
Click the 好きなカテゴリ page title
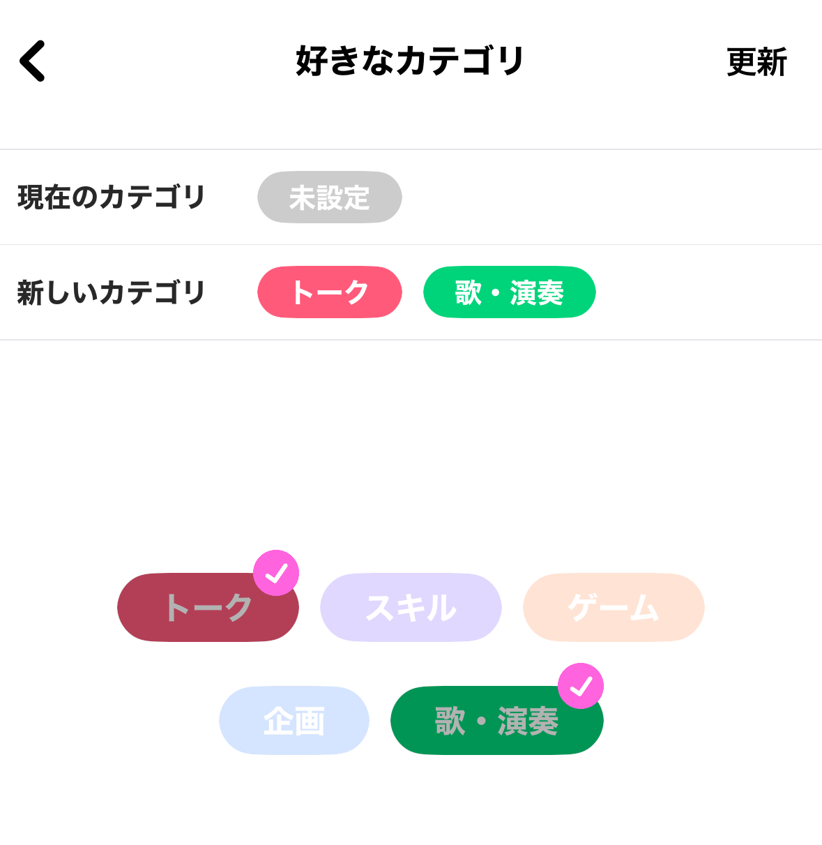coord(410,61)
